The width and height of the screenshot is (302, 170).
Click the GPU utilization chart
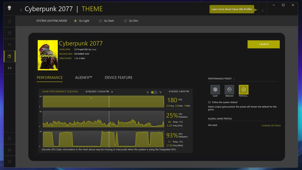point(104,139)
